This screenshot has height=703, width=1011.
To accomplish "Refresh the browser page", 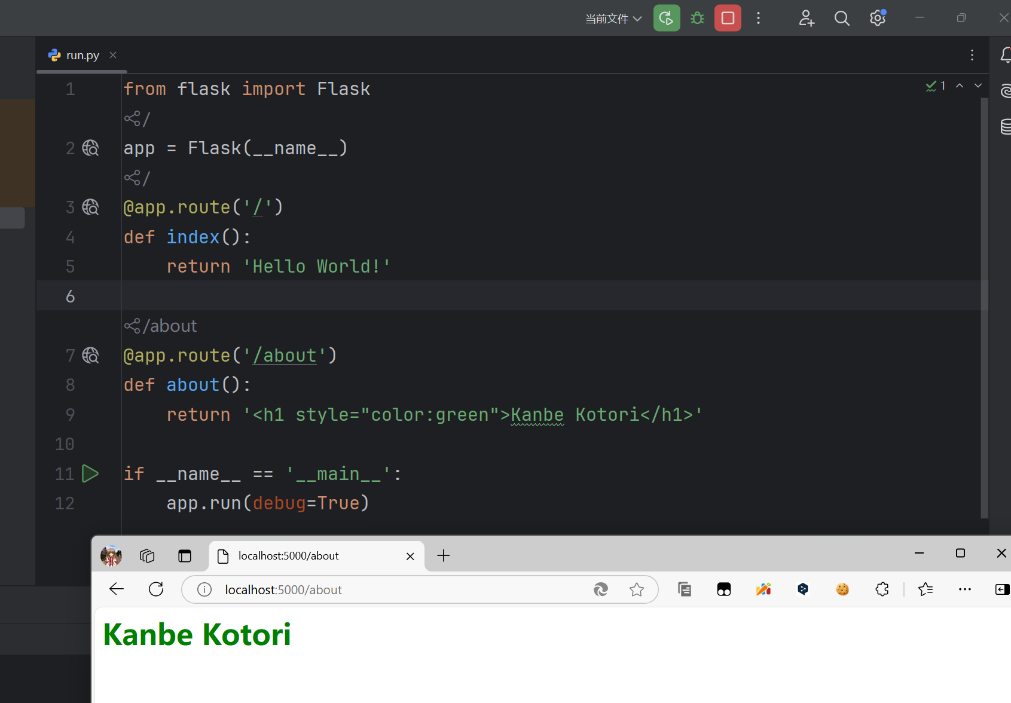I will 156,589.
